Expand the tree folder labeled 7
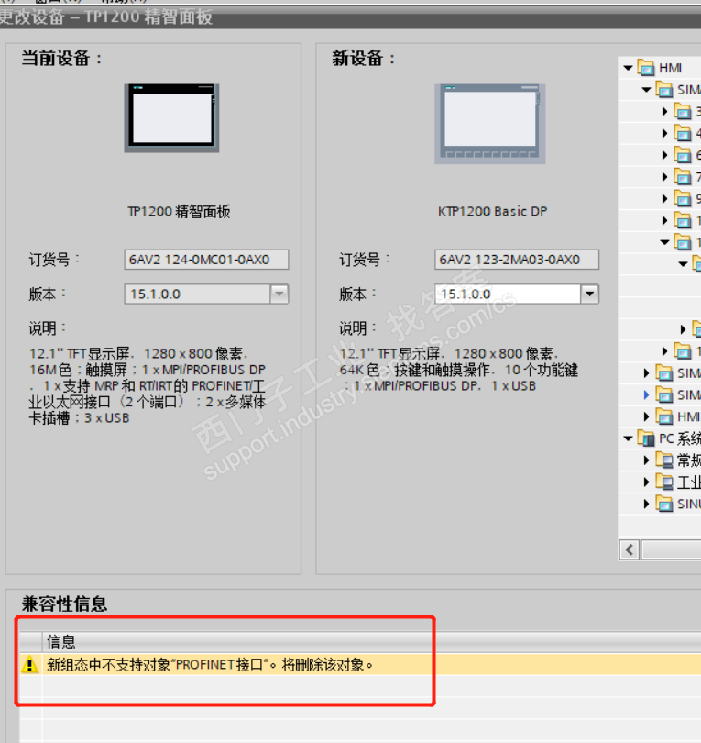The width and height of the screenshot is (701, 743). [x=664, y=177]
